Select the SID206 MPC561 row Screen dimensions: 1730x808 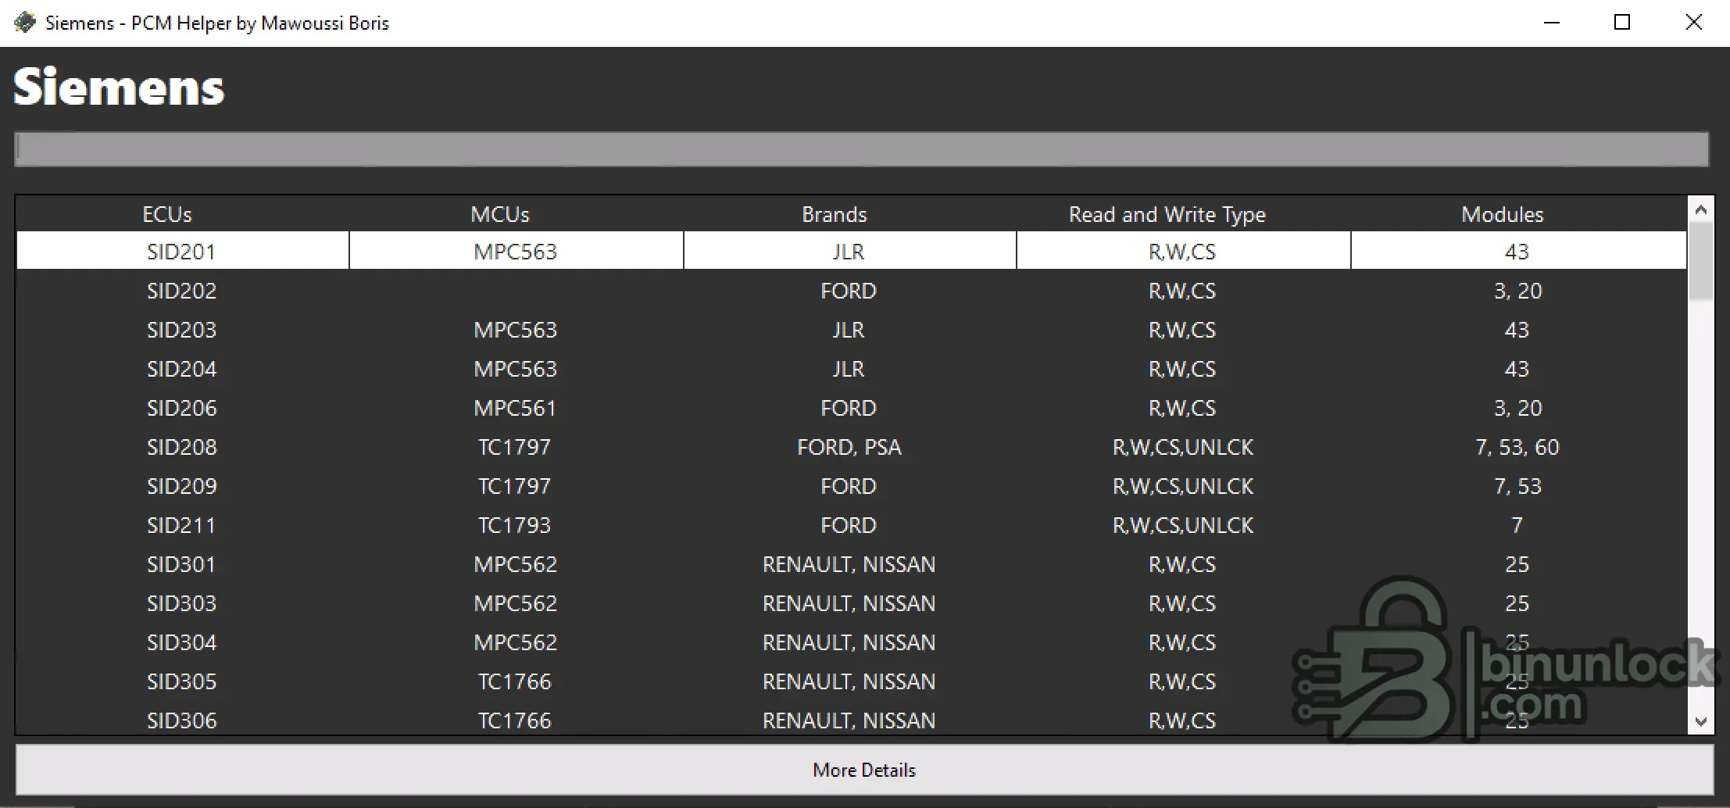coord(852,408)
